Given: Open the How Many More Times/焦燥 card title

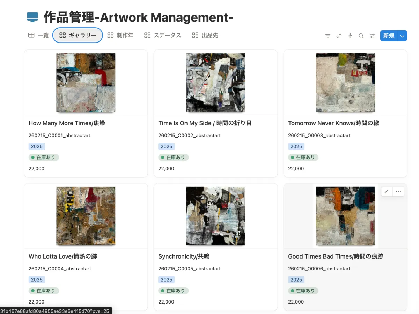Looking at the screenshot, I should point(67,123).
